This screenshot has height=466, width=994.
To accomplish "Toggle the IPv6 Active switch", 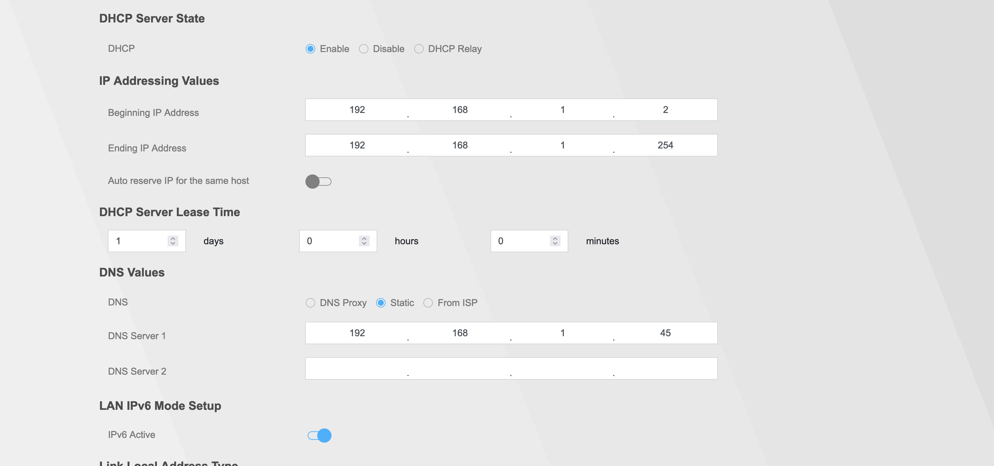I will (320, 436).
